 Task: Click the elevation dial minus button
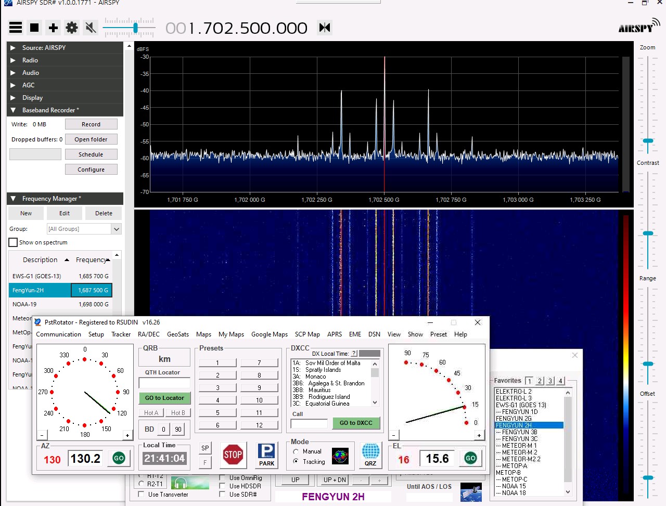coord(394,435)
